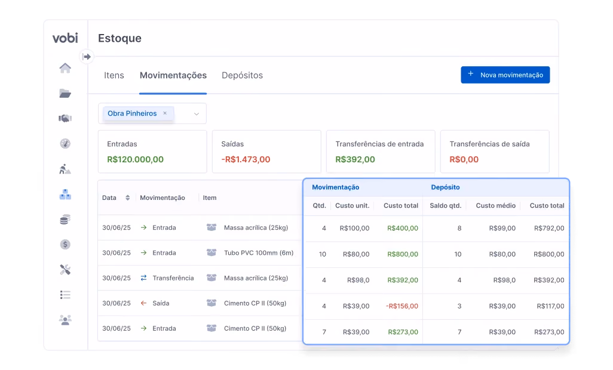Switch to the Itens tab
Screen dimensions: 613x370
[114, 75]
